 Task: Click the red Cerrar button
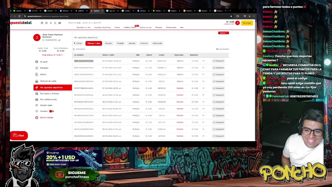223,33
